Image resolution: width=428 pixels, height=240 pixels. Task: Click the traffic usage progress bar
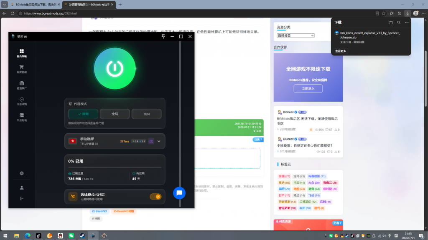tap(115, 167)
